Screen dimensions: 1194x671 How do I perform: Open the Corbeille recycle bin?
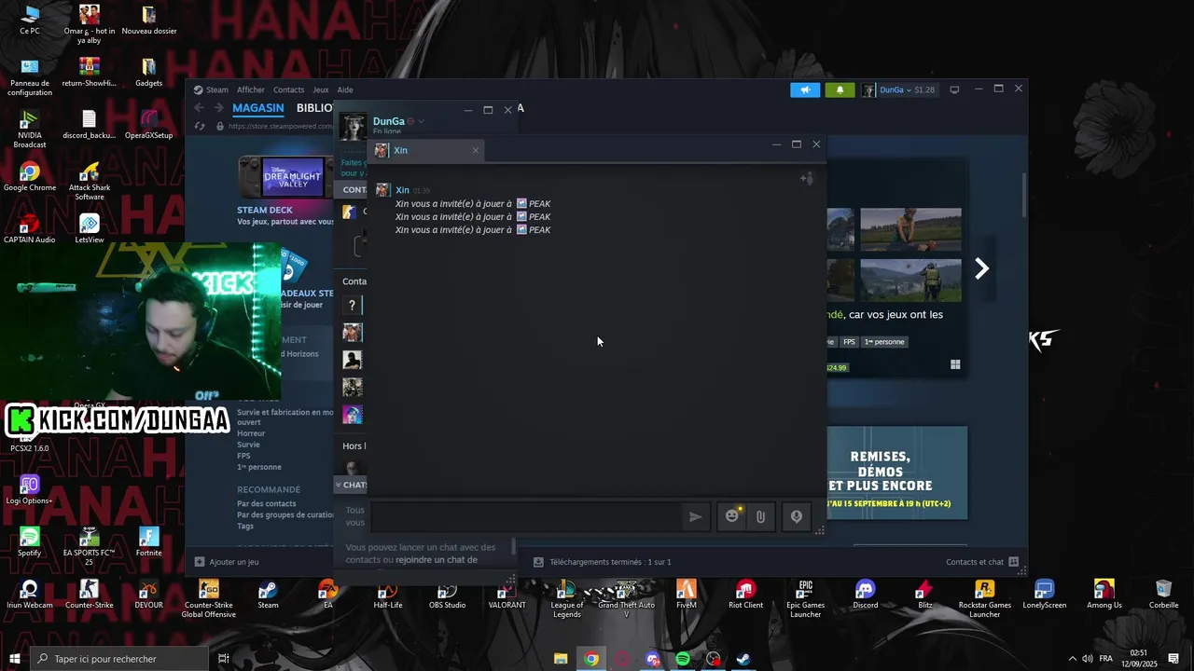click(1164, 594)
